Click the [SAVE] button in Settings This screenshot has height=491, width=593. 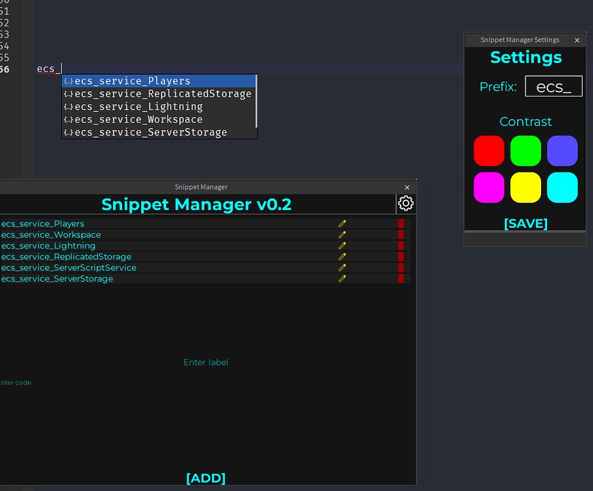click(525, 223)
